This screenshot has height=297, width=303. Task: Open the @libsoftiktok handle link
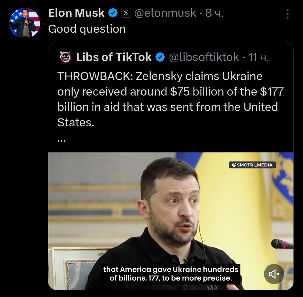pyautogui.click(x=204, y=57)
